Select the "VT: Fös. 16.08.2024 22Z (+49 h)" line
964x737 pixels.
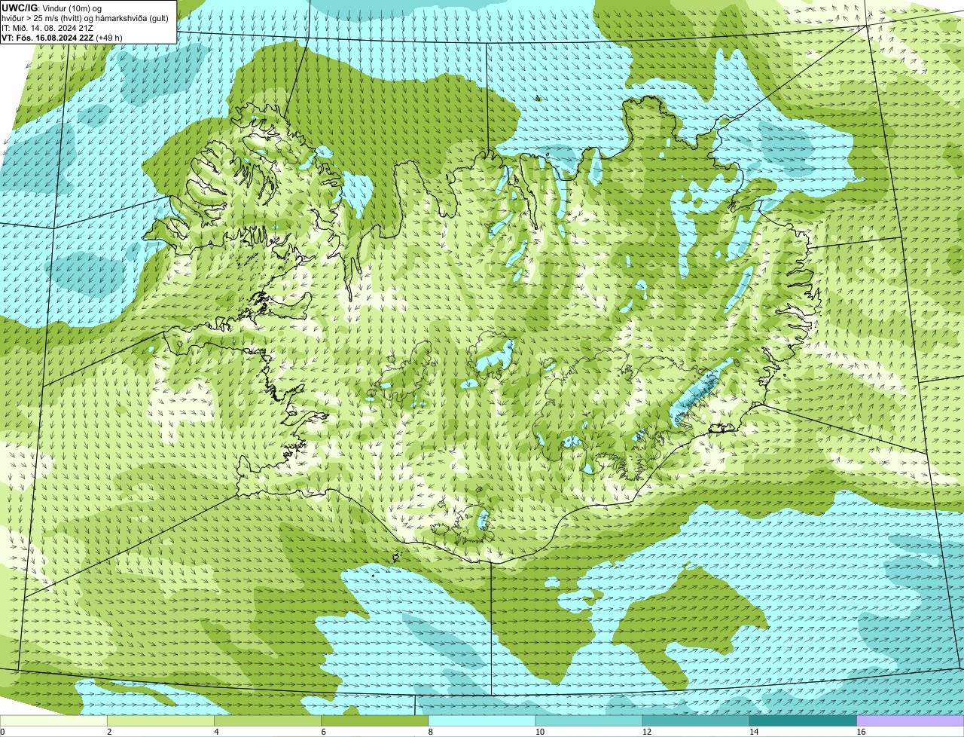coord(62,37)
